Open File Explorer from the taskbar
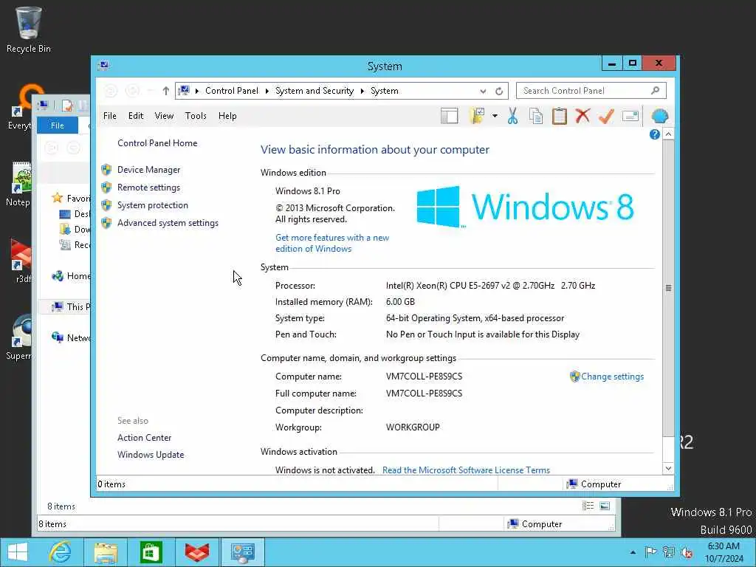 (106, 552)
